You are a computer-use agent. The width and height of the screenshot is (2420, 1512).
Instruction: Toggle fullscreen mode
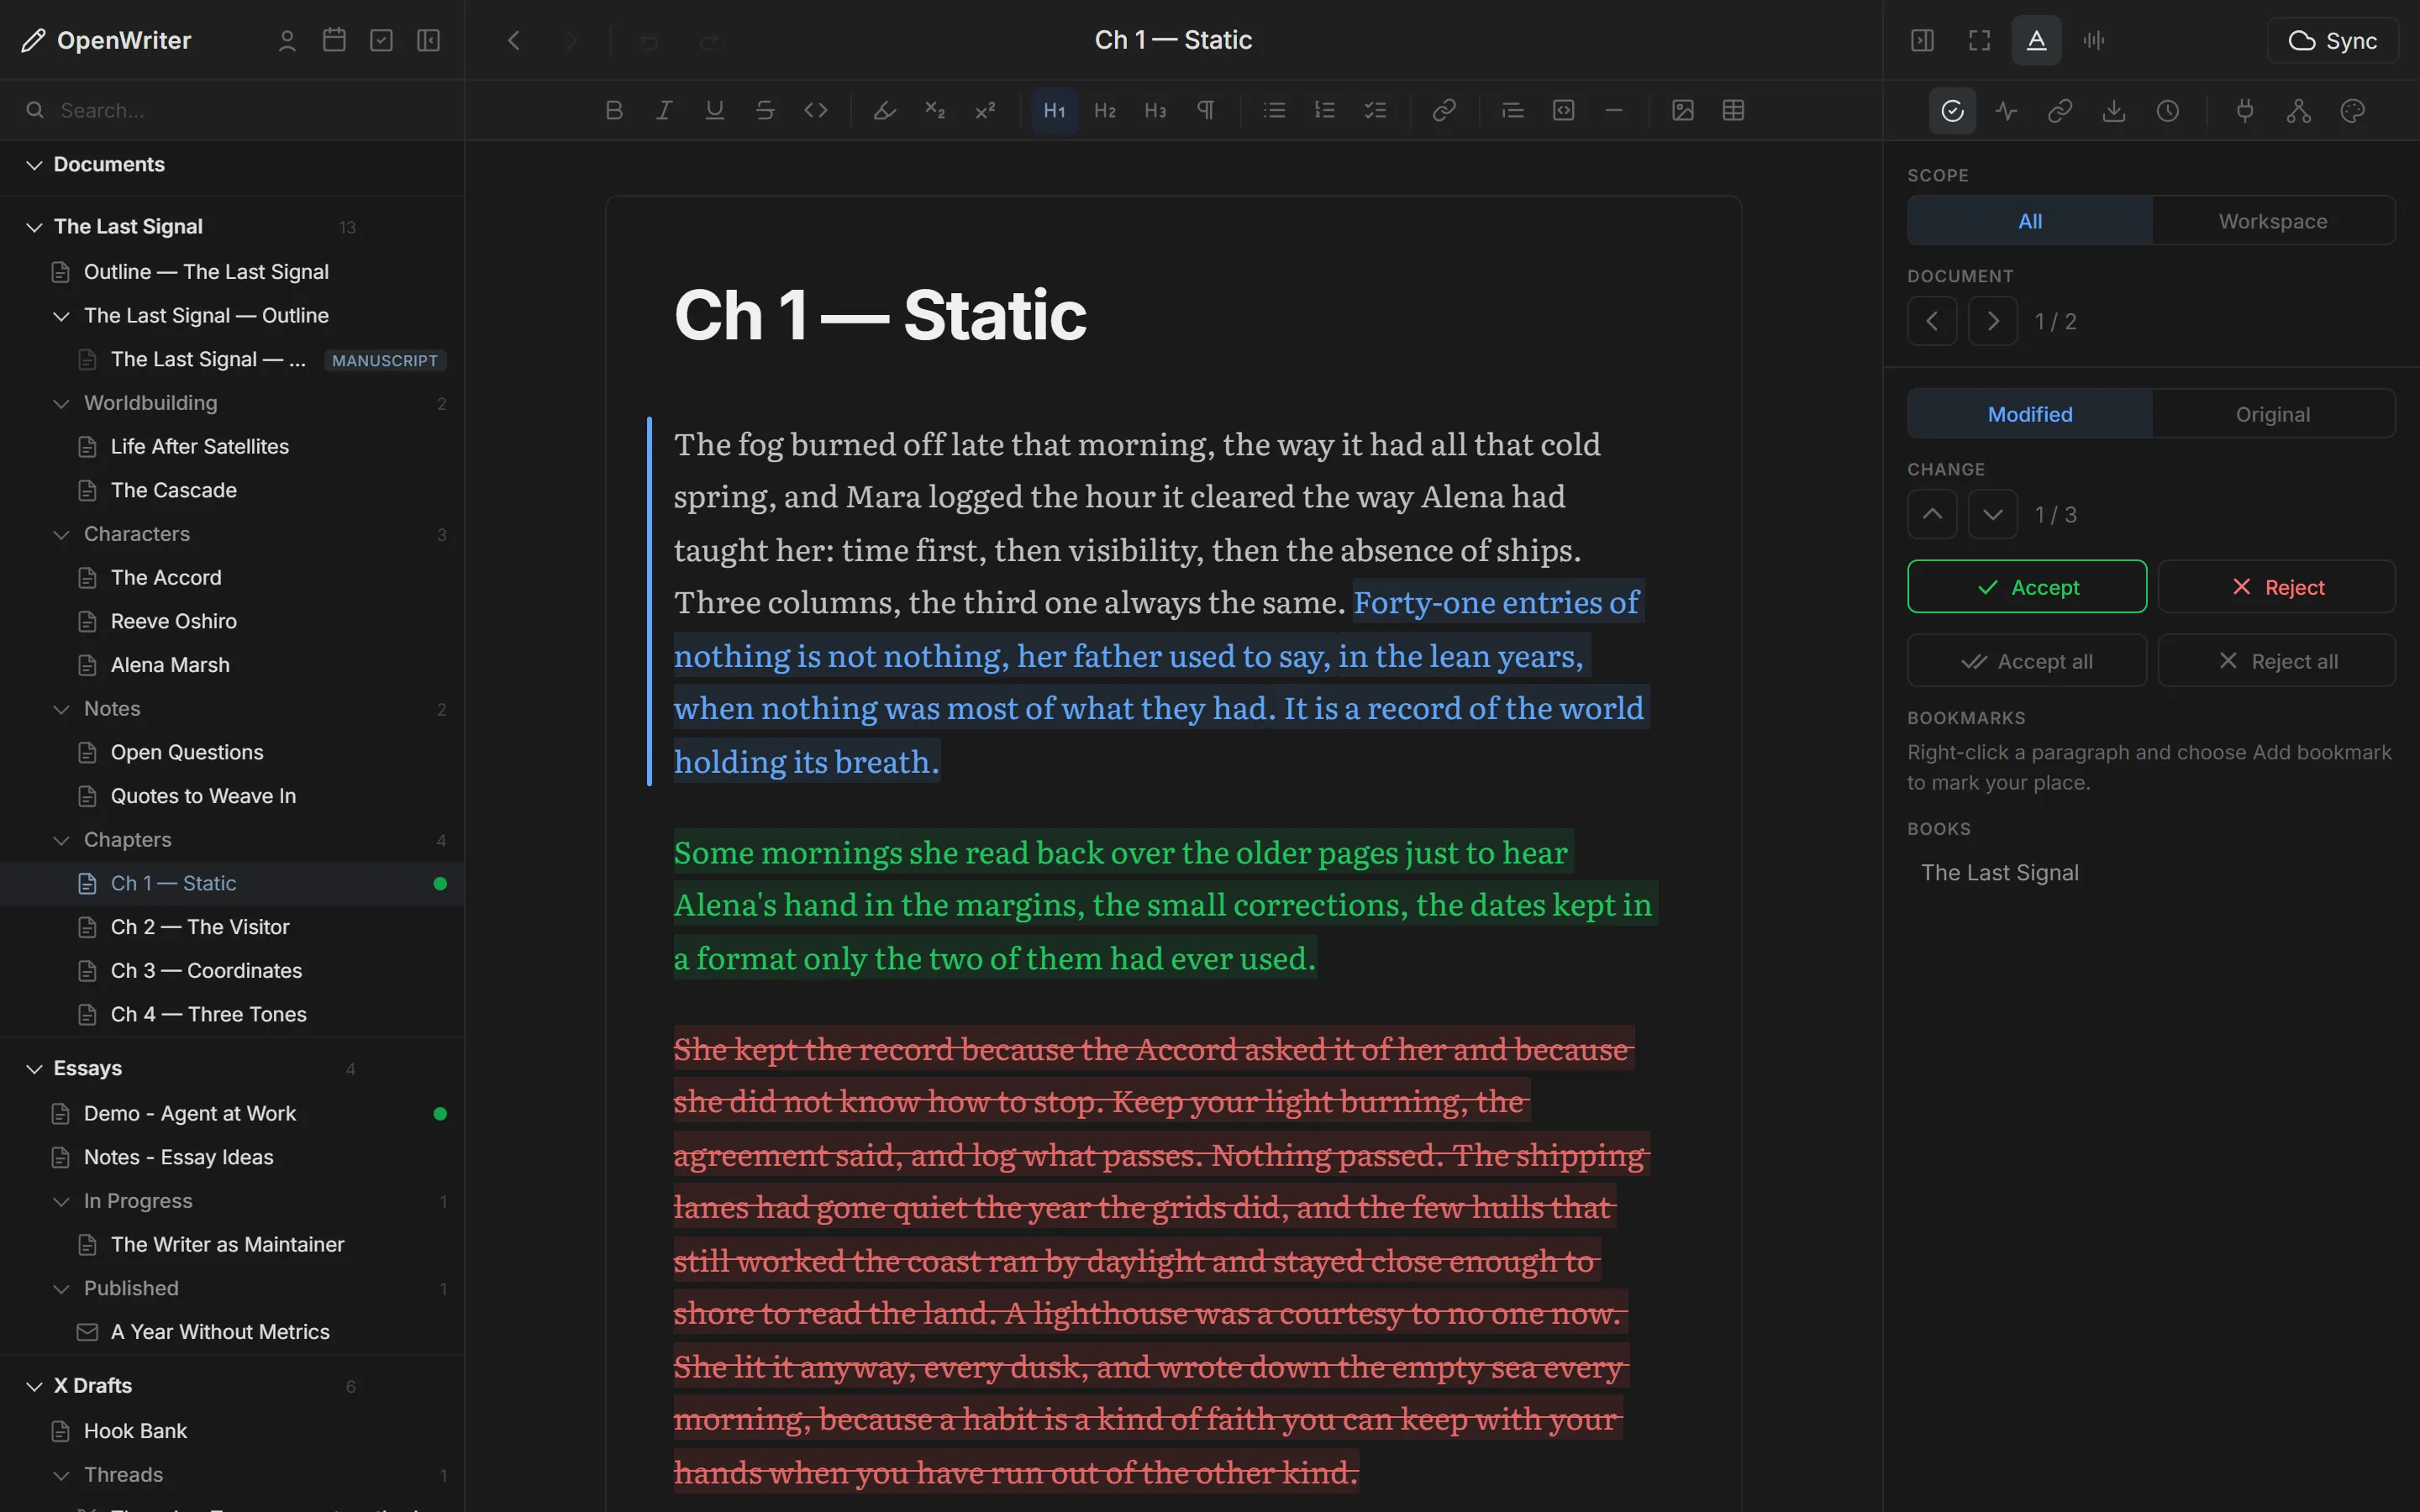(1979, 40)
